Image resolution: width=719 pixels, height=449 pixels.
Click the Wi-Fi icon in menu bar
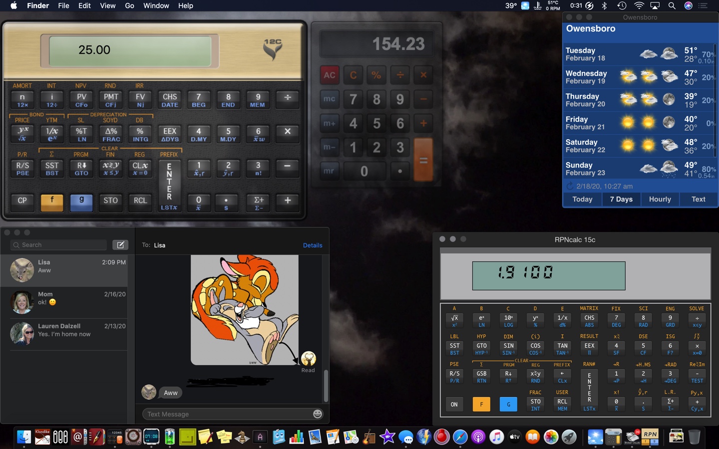[639, 5]
